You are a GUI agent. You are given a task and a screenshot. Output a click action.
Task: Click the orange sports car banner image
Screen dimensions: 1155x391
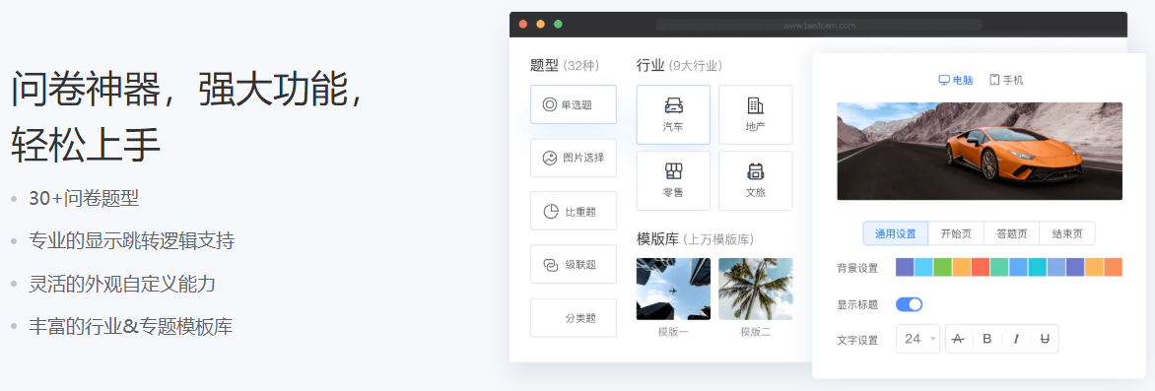pos(980,151)
